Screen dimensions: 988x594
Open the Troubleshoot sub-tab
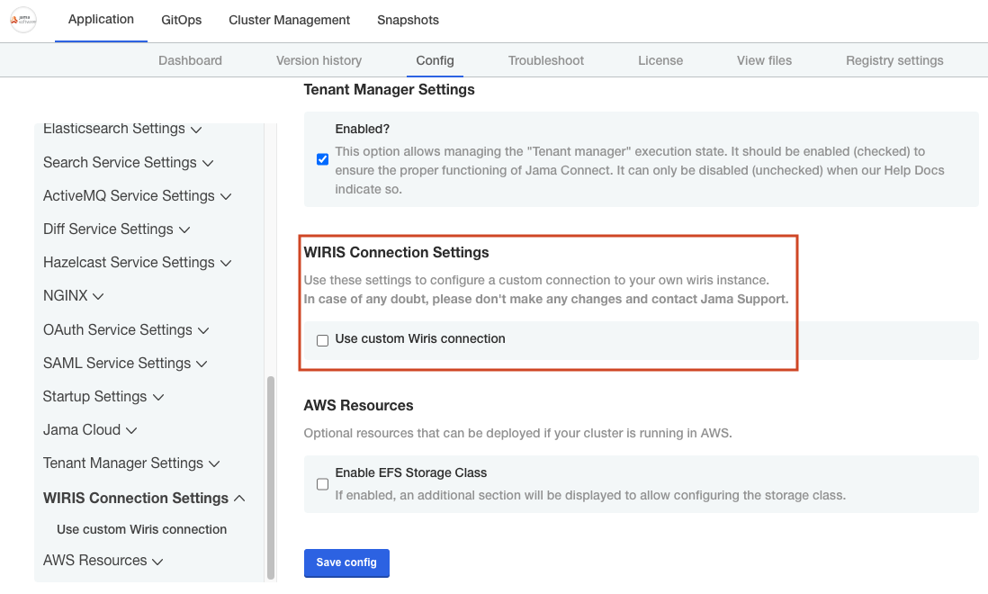pos(546,60)
